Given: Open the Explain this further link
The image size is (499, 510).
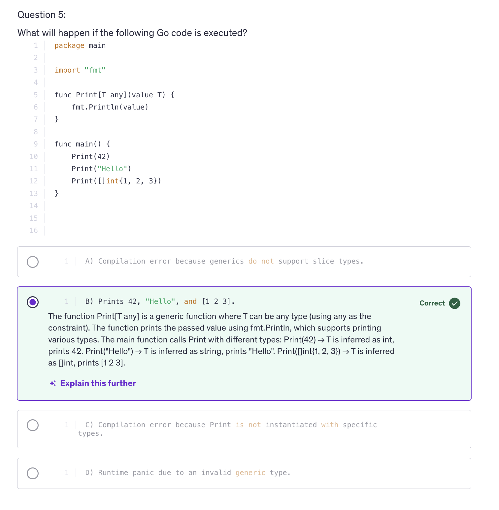Looking at the screenshot, I should 98,383.
